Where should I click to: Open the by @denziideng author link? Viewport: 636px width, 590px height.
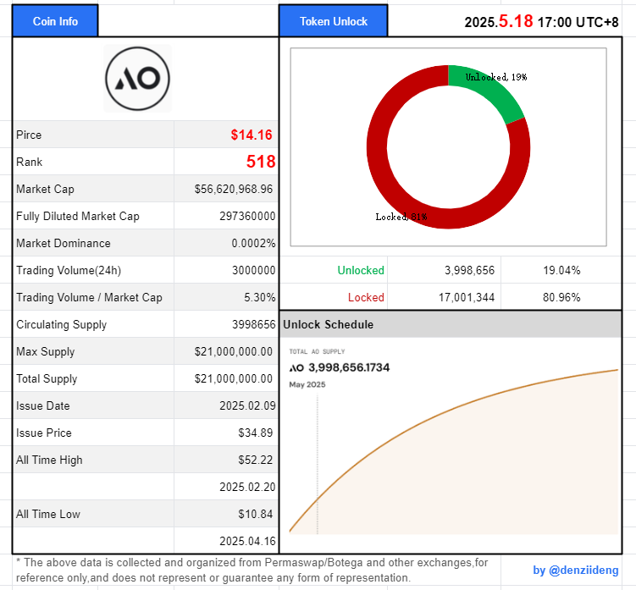click(x=576, y=571)
